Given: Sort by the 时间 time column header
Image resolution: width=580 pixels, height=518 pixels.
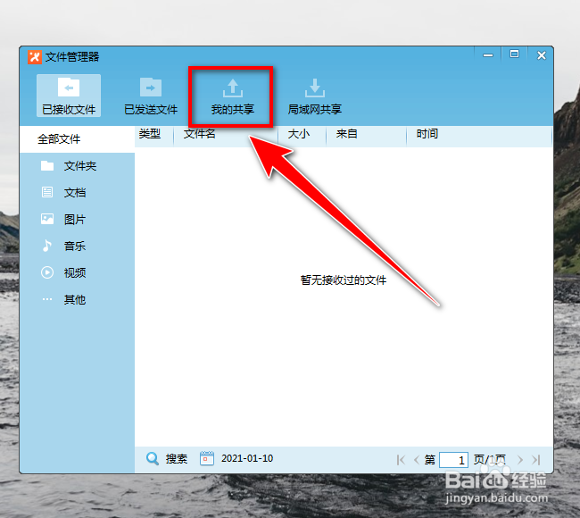Looking at the screenshot, I should pos(427,134).
